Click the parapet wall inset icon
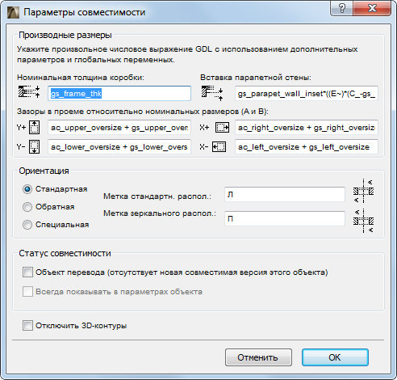Image resolution: width=397 pixels, height=380 pixels. tap(212, 93)
